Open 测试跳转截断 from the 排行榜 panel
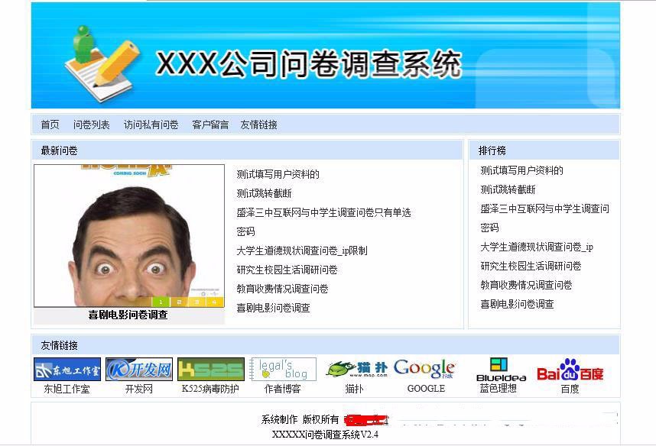Viewport: 656px width, 446px height. pyautogui.click(x=508, y=189)
